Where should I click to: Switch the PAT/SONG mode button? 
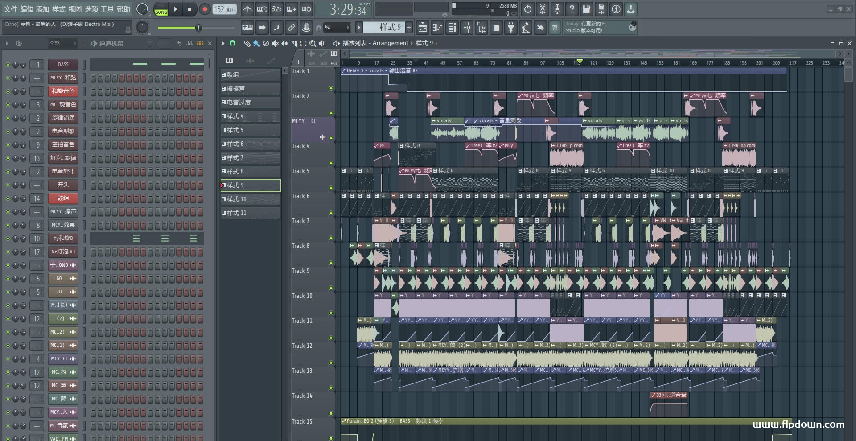[161, 9]
